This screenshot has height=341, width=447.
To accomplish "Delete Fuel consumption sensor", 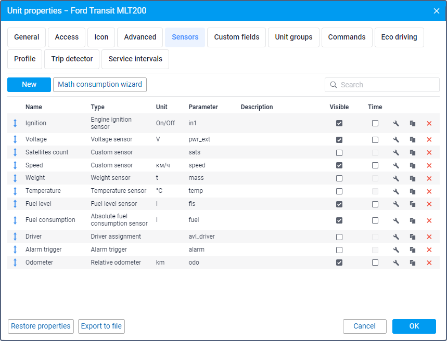I will coord(429,220).
